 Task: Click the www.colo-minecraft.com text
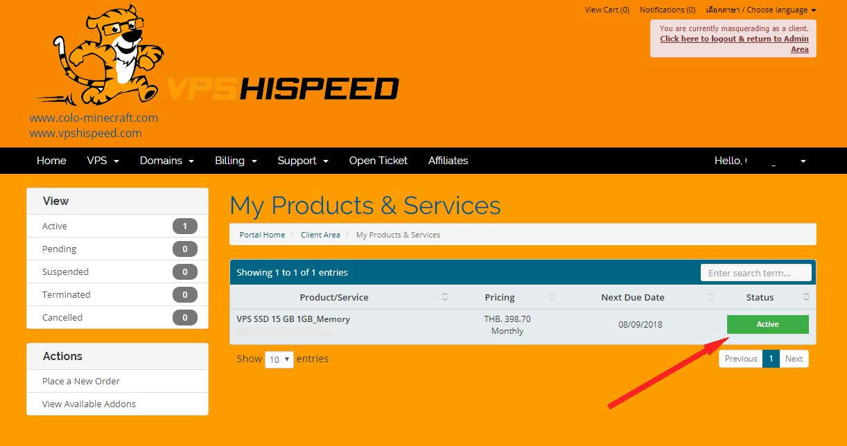pos(94,118)
